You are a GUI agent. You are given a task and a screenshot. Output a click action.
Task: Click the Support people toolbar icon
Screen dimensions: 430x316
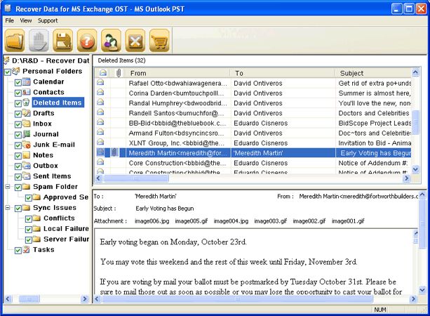[x=111, y=41]
